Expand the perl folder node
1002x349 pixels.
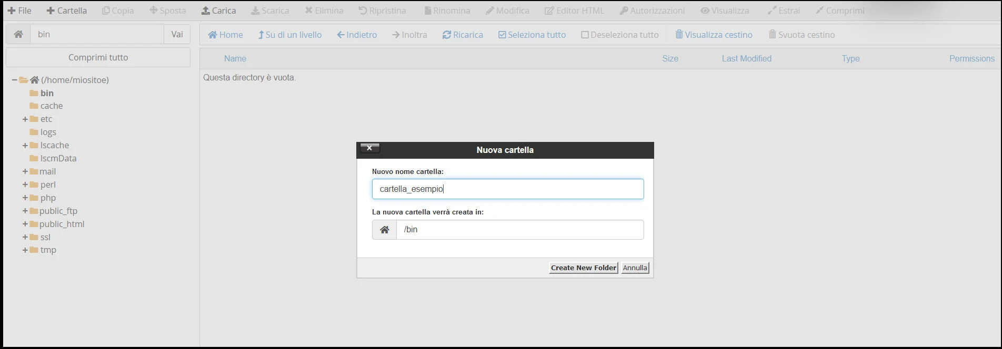click(25, 185)
